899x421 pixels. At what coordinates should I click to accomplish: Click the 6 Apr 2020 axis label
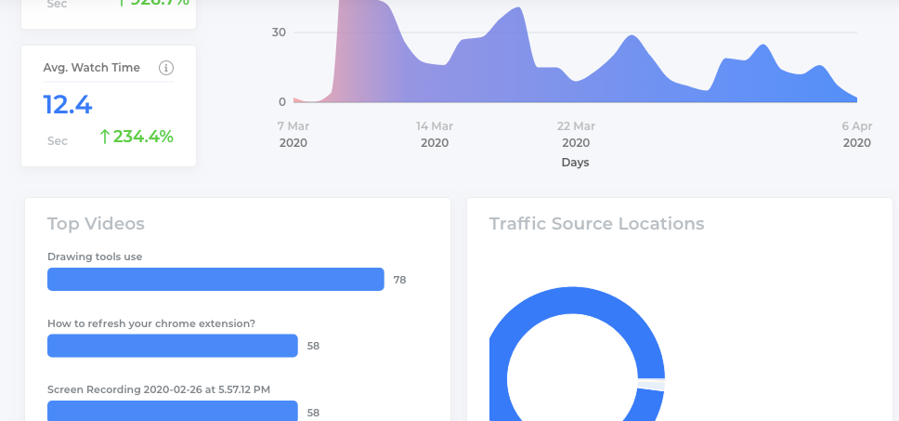click(857, 134)
